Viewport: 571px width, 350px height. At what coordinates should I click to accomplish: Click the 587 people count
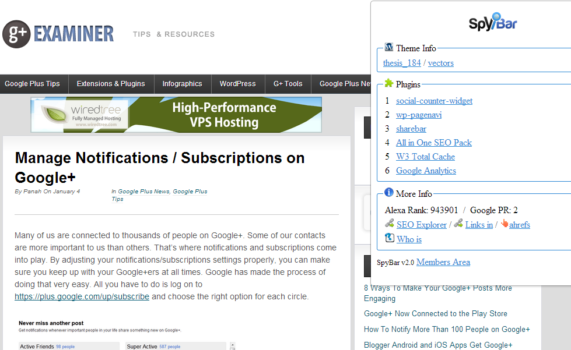pos(170,347)
